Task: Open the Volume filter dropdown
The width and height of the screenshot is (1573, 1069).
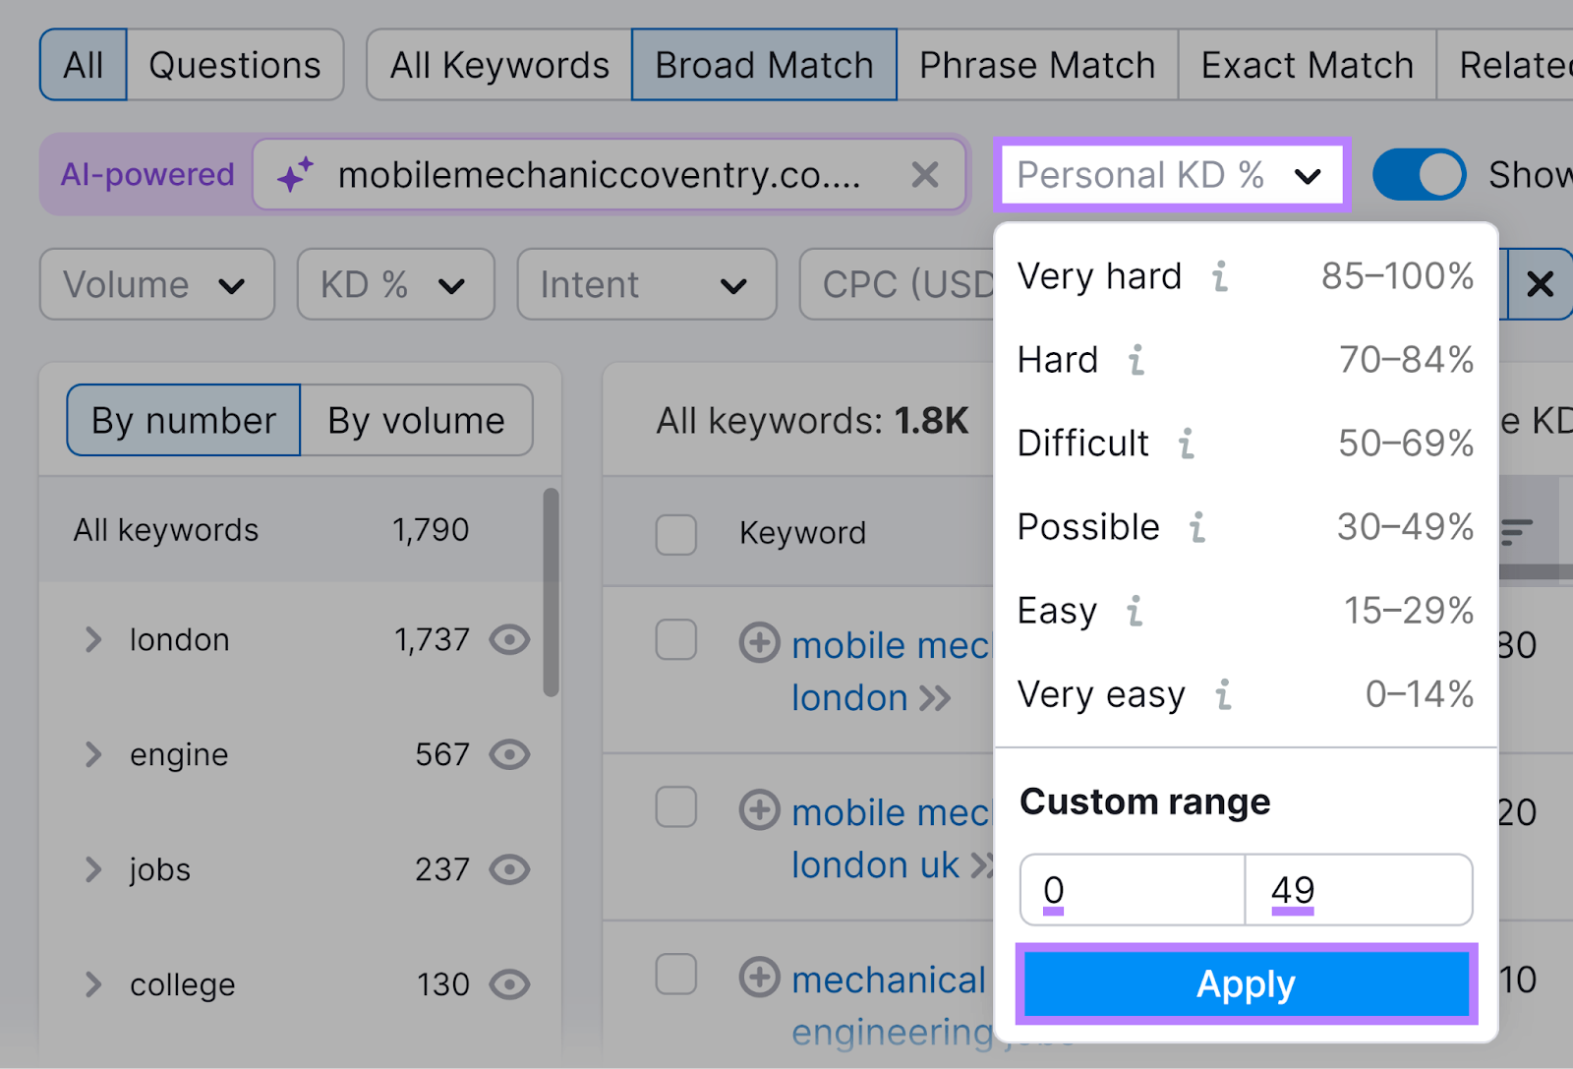Action: [156, 284]
